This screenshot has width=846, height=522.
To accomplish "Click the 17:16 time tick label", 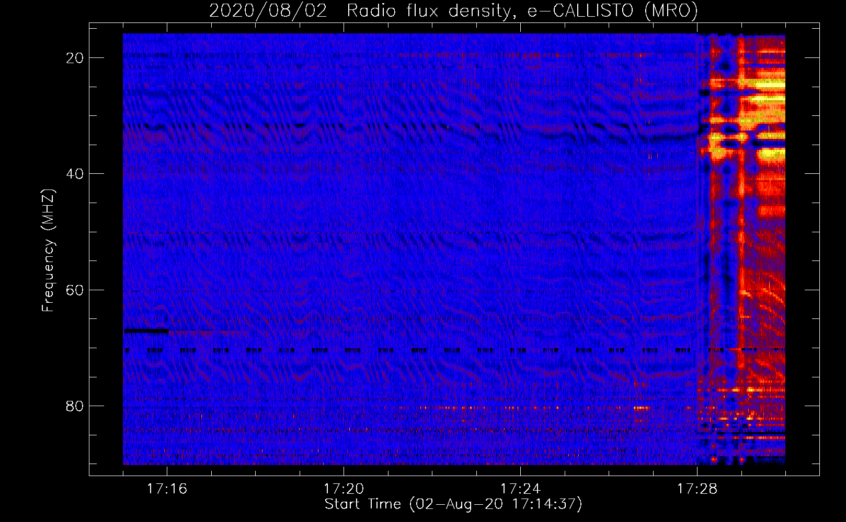I will [167, 489].
